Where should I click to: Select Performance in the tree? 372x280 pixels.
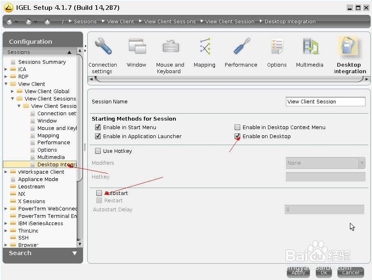pos(53,142)
